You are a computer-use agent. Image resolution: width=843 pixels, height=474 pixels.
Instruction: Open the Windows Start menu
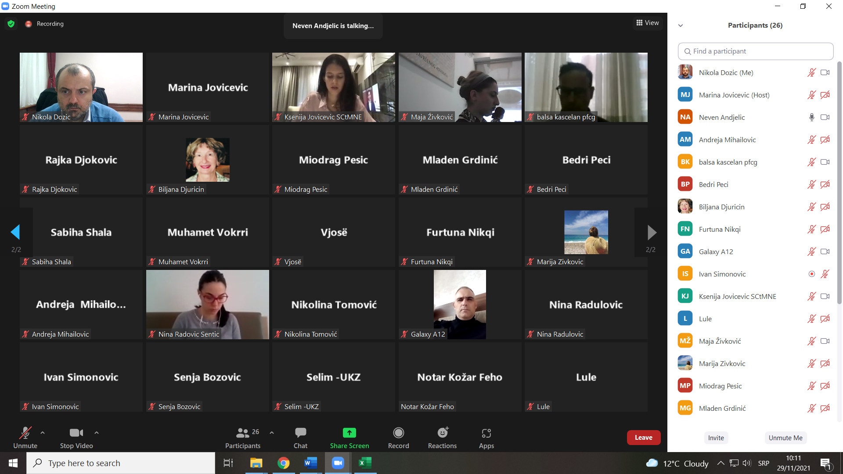pyautogui.click(x=13, y=463)
